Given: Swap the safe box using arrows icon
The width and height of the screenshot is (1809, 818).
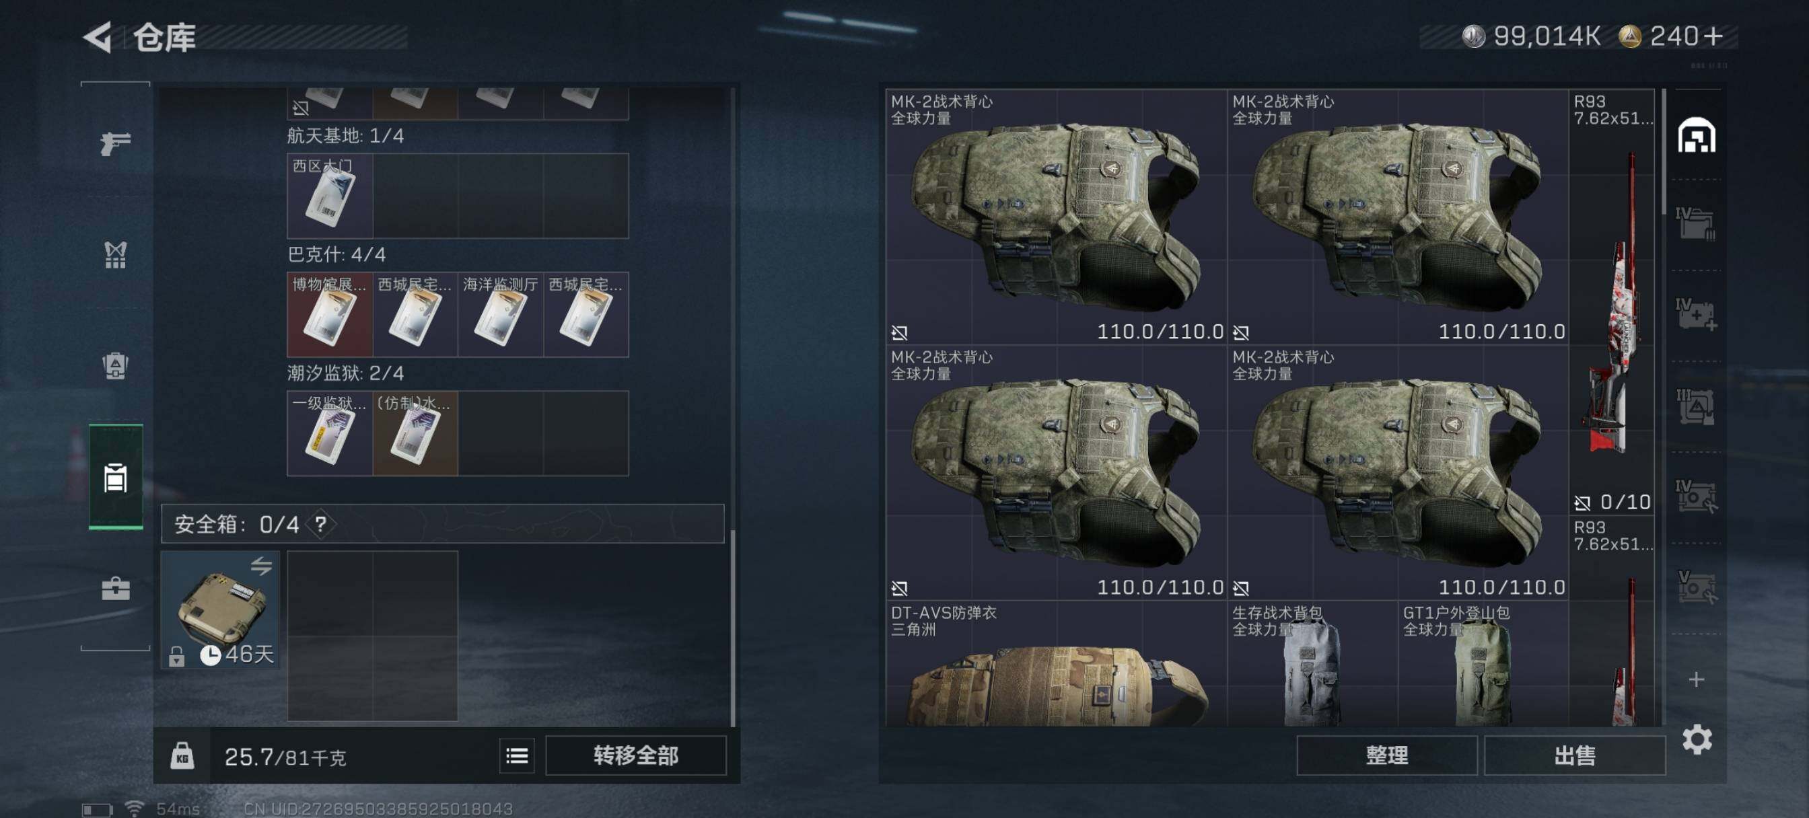Looking at the screenshot, I should [261, 566].
